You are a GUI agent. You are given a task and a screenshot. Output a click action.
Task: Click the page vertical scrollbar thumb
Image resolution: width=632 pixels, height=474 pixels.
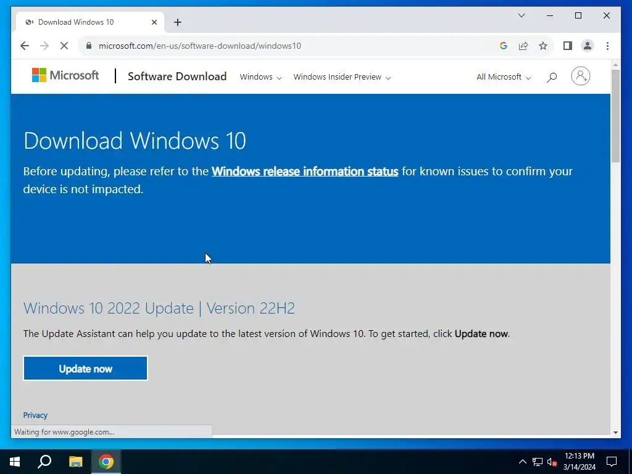[615, 116]
